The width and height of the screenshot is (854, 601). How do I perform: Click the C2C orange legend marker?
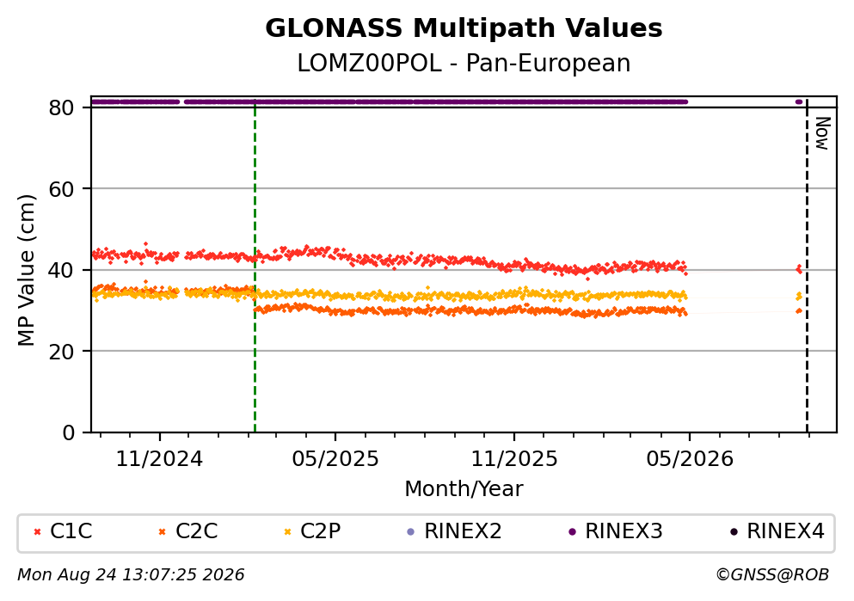(x=162, y=532)
